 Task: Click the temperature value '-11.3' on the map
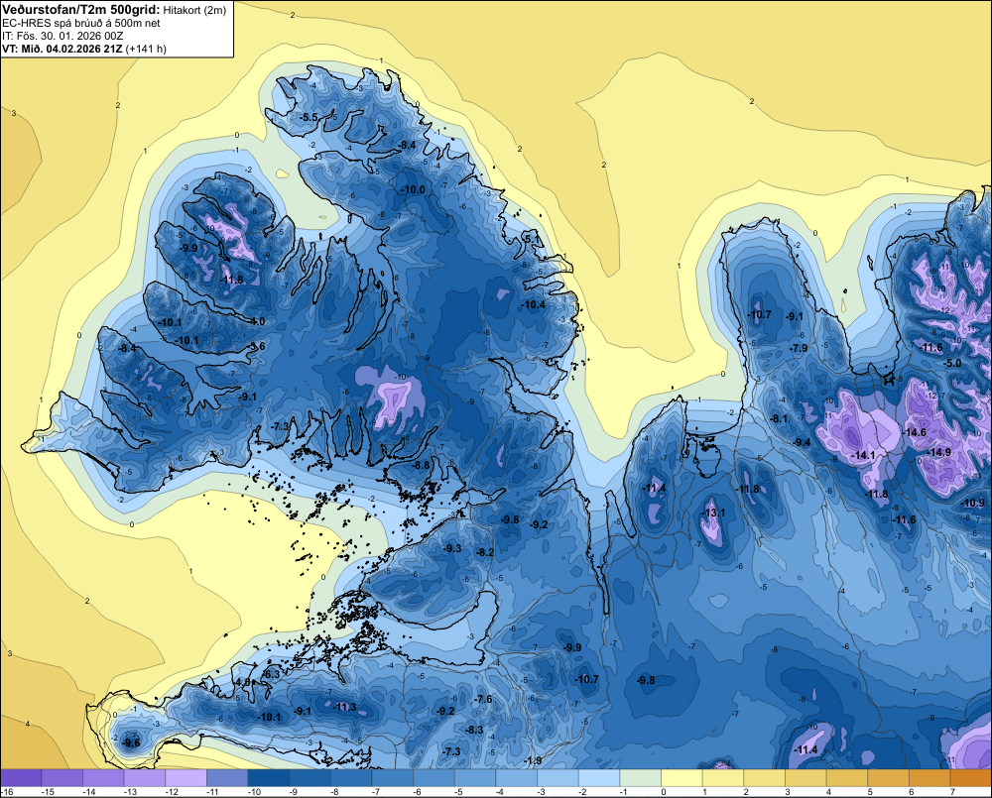tap(345, 707)
